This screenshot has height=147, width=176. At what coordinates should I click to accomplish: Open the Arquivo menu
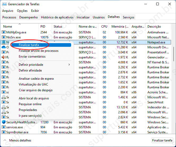[8, 11]
